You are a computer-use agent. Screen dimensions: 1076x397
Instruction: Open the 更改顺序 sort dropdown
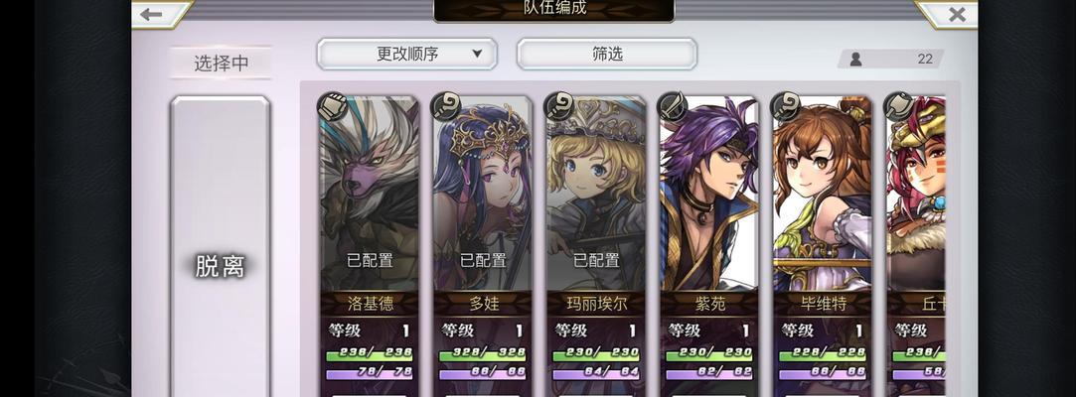[407, 55]
